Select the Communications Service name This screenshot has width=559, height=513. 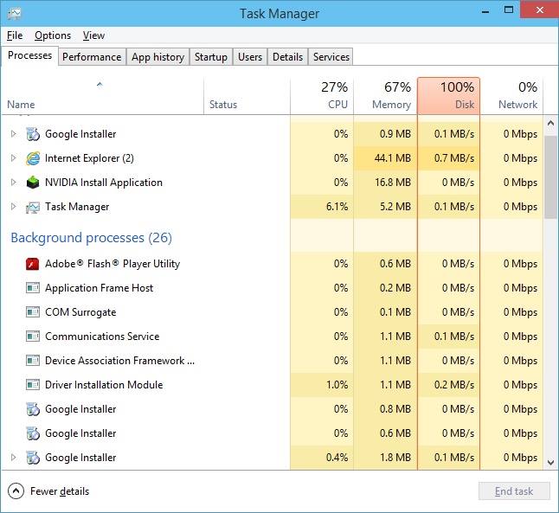102,337
